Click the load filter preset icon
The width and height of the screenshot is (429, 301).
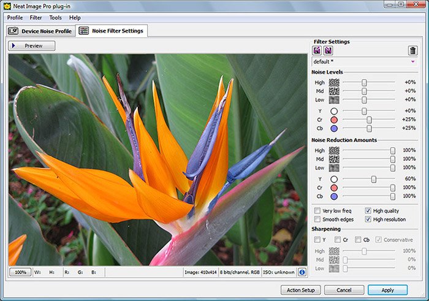coord(317,51)
